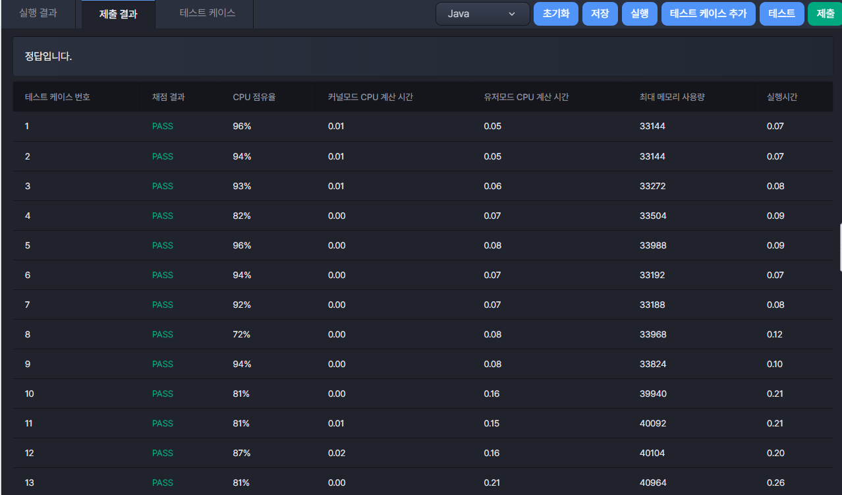Click the CPU 점유율 column header
The image size is (842, 495).
pos(254,97)
